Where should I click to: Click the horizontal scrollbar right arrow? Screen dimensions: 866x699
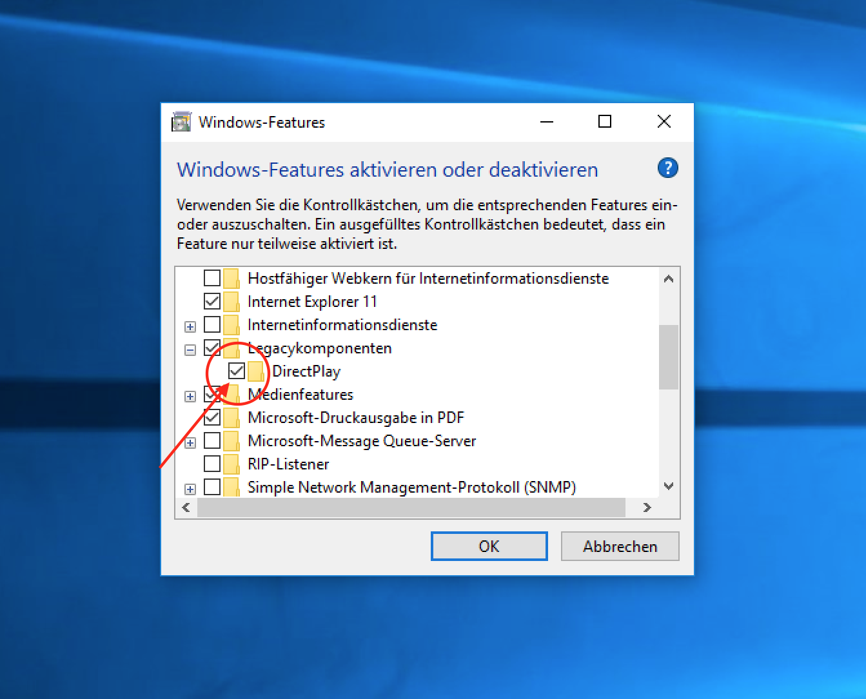[647, 507]
